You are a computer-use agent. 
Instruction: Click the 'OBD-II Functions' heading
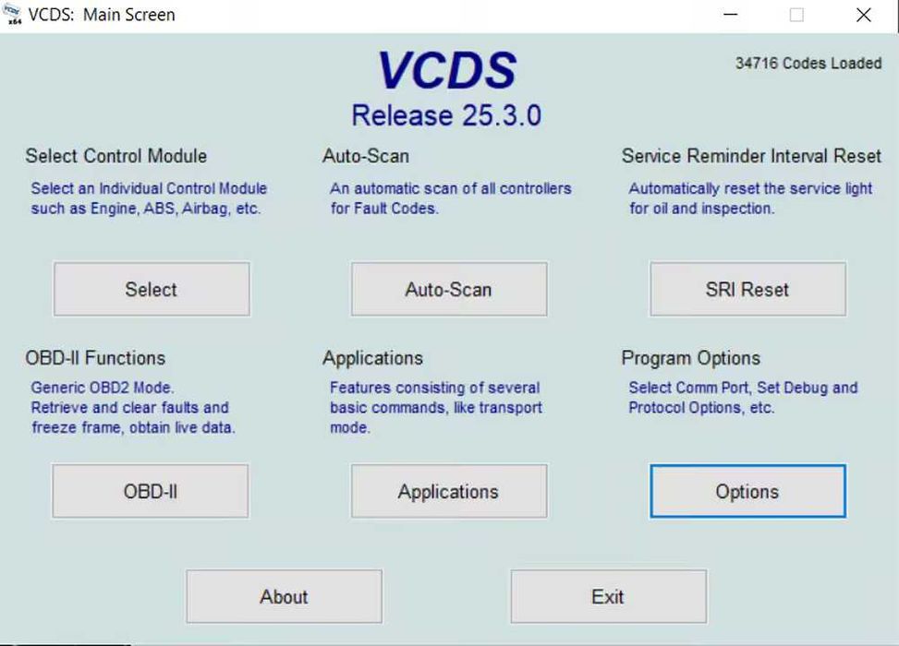(95, 358)
